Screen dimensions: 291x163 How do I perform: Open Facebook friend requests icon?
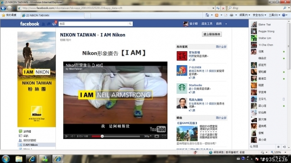pos(44,24)
